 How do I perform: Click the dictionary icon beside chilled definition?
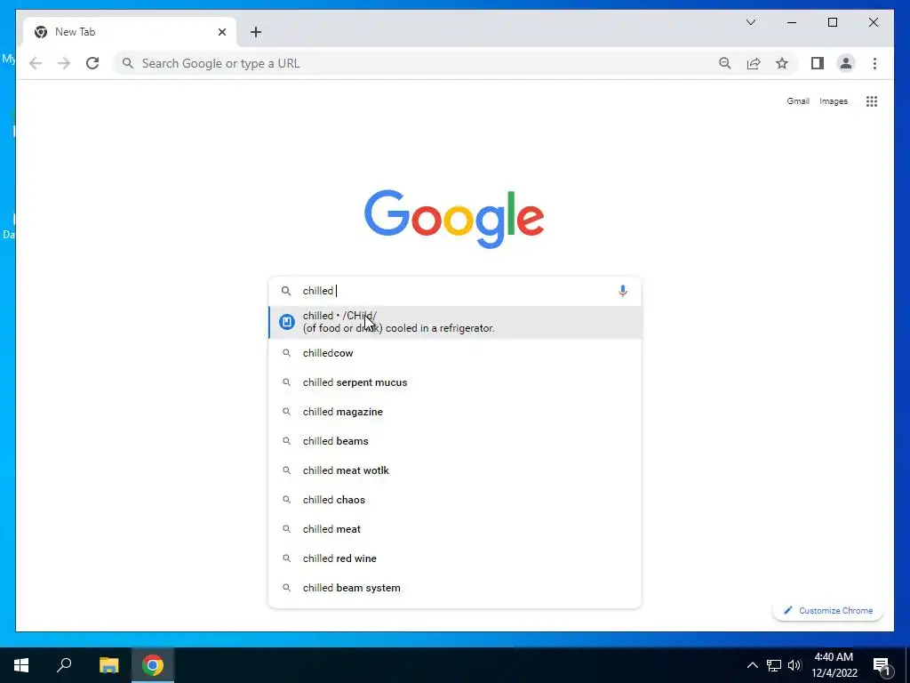pyautogui.click(x=287, y=322)
